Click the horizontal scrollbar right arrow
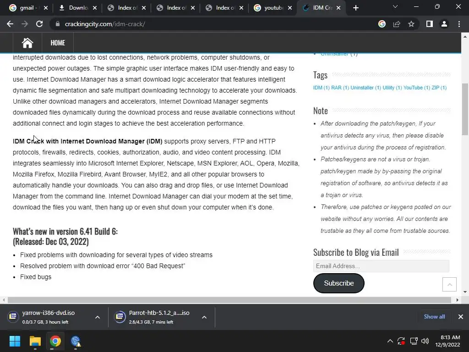The height and width of the screenshot is (352, 469). pyautogui.click(x=457, y=300)
